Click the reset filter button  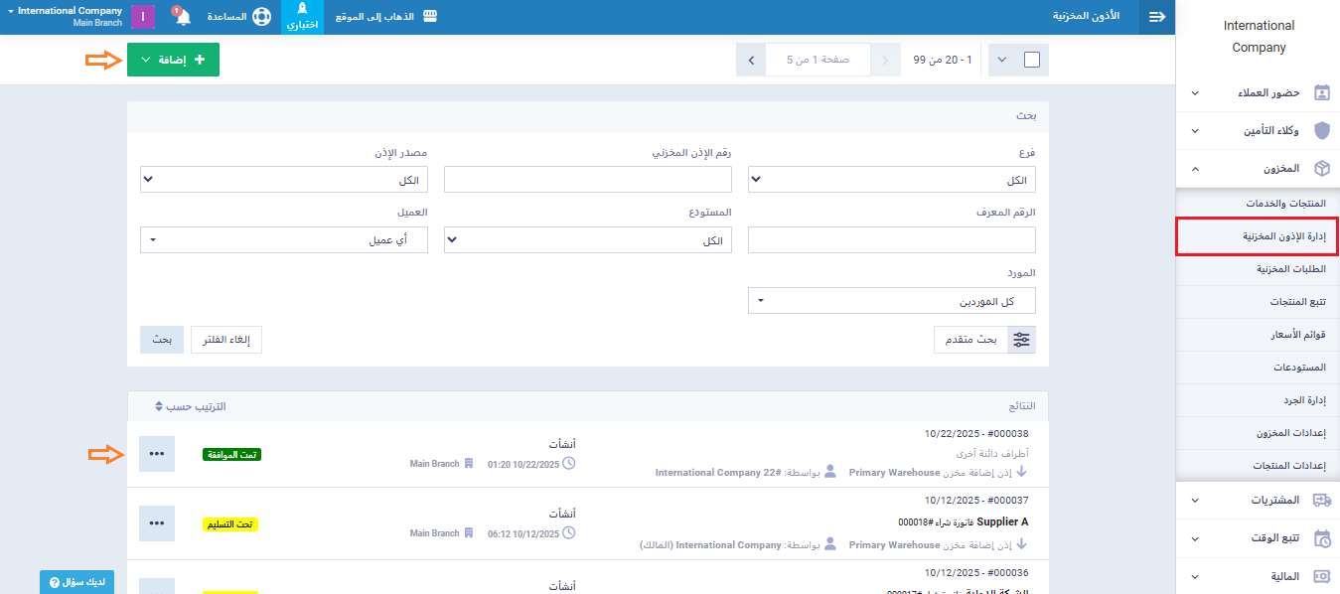coord(225,340)
